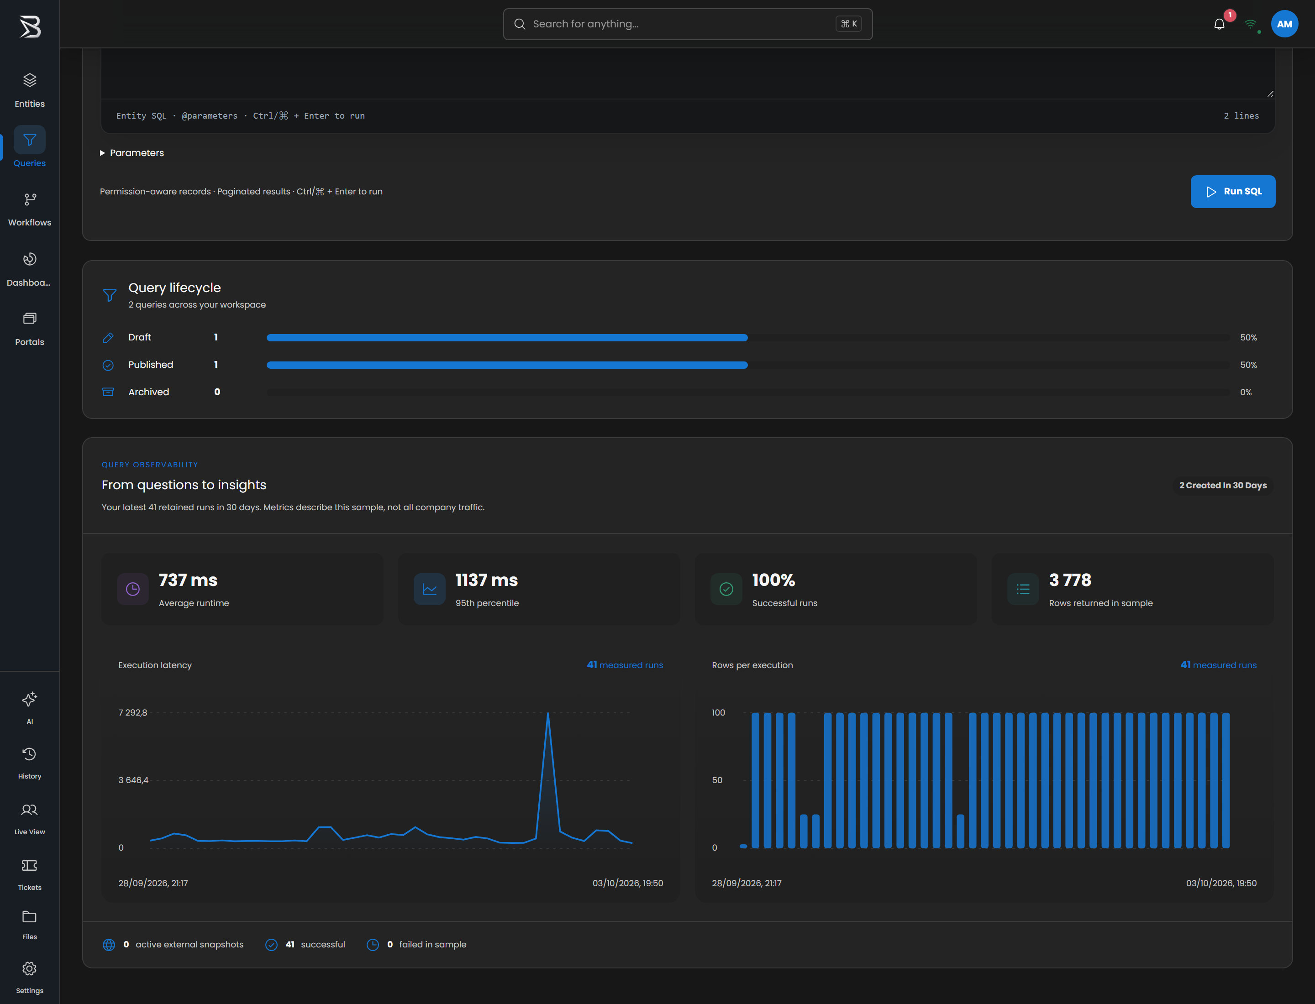This screenshot has height=1004, width=1315.
Task: Expand the Parameters section
Action: tap(131, 153)
